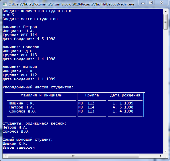Click the table header "Фамилия и инициалы"
The width and height of the screenshot is (170, 161).
42,95
